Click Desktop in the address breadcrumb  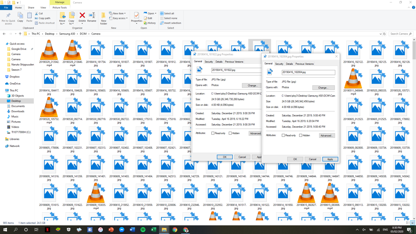point(49,34)
